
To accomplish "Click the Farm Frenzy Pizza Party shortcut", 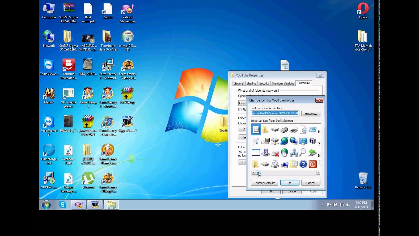I will (x=108, y=154).
